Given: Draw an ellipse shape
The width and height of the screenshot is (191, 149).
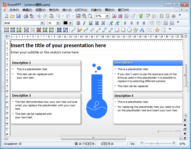Looking at the screenshot, I should pos(129,30).
